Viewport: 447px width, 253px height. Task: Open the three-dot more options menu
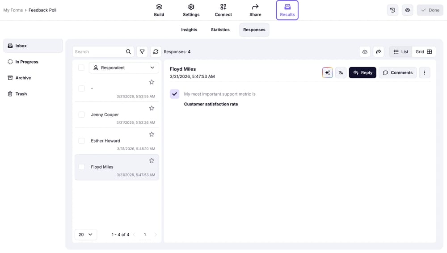tap(424, 72)
